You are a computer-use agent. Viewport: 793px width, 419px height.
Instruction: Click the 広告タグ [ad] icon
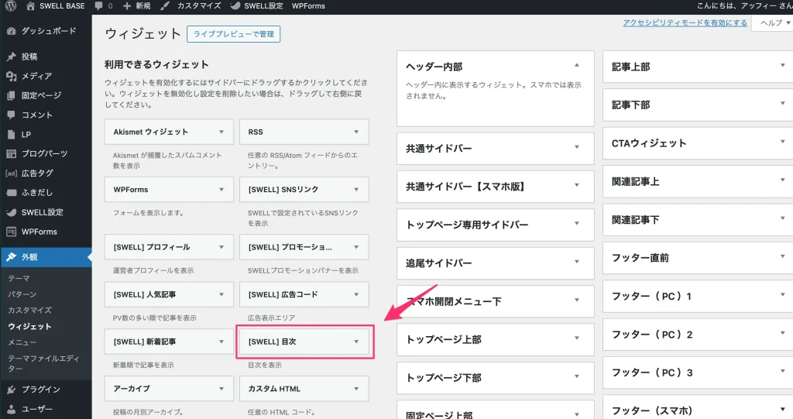coord(11,173)
